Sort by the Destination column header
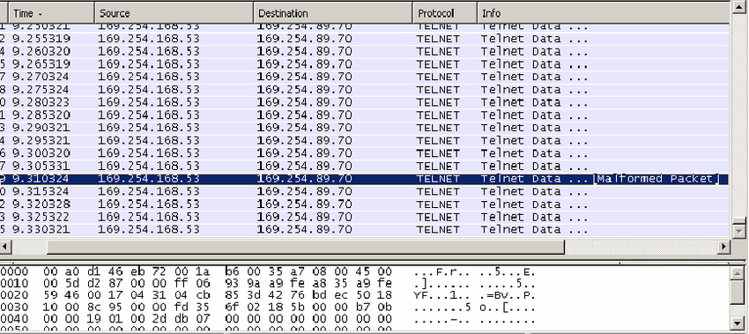Screen dimensions: 749x334 coord(333,13)
